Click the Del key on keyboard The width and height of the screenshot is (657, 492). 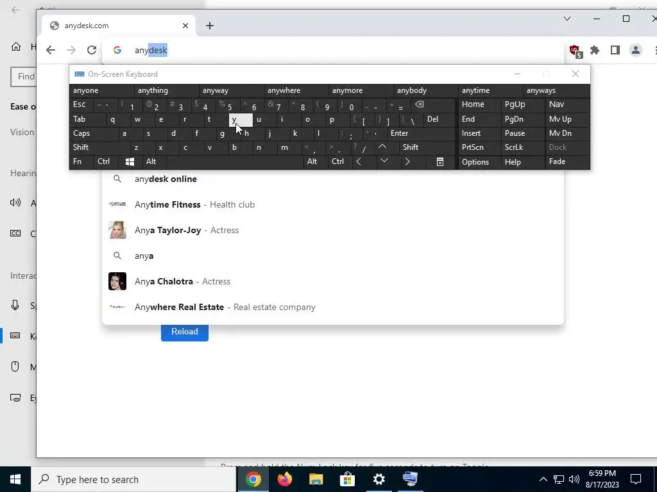(439, 119)
